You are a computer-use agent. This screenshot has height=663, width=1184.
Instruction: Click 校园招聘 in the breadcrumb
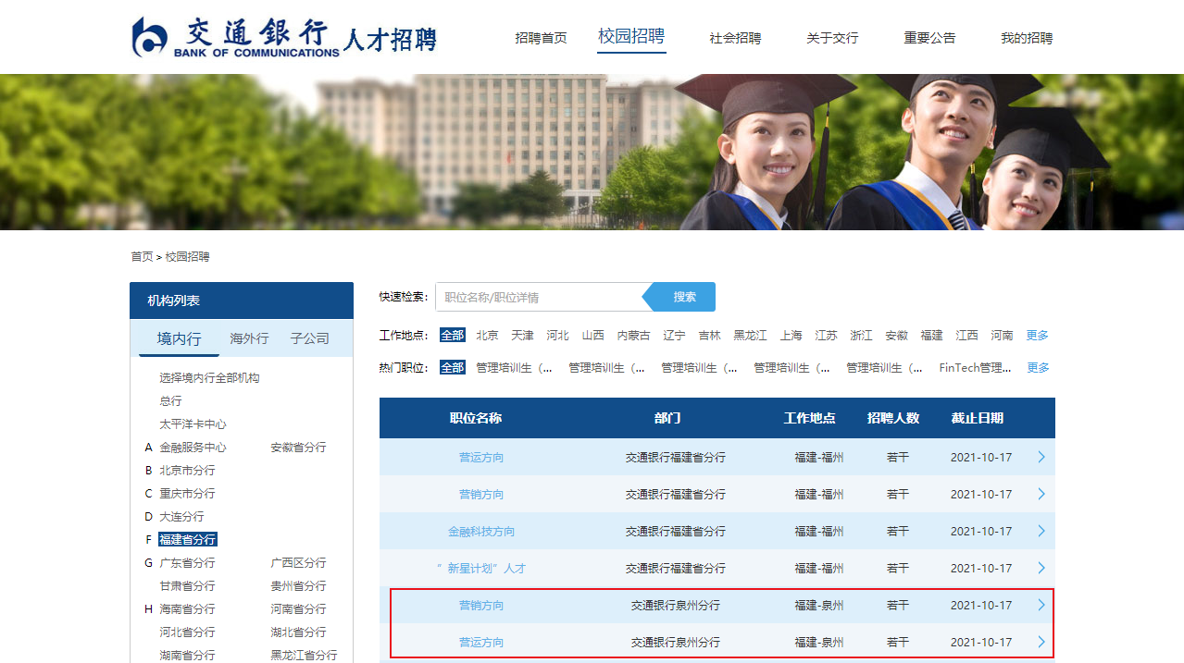tap(188, 256)
